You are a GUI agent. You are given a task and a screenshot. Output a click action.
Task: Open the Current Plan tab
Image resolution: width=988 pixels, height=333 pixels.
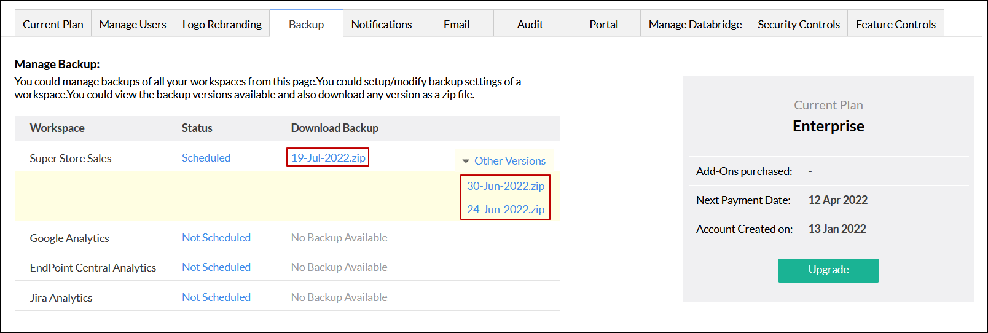coord(53,25)
